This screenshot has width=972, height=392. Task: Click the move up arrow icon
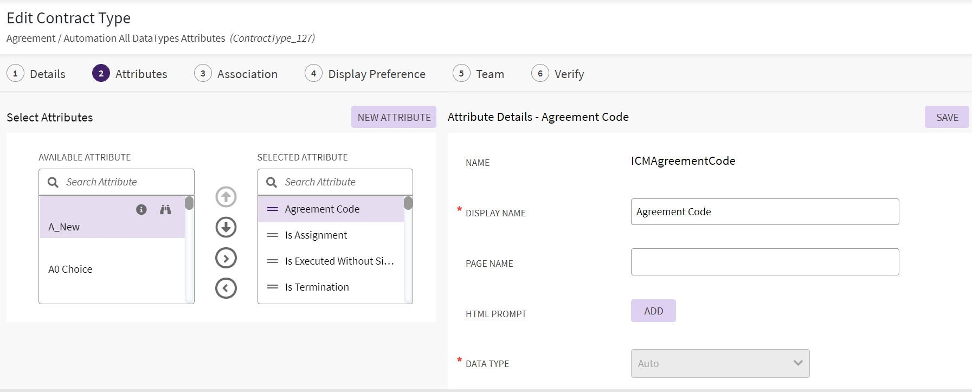coord(226,197)
